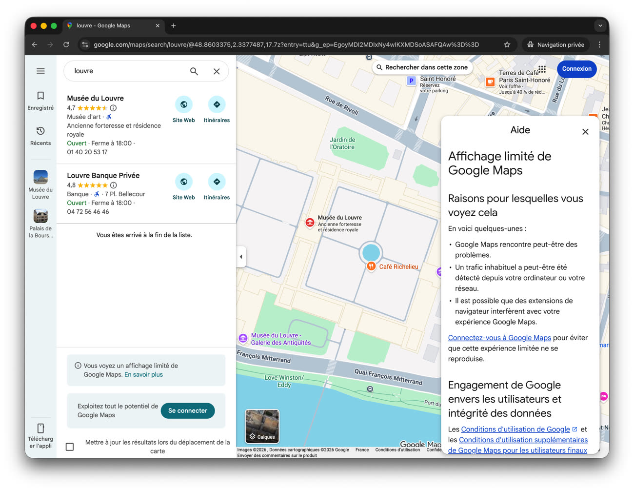Open the Récents history panel
The width and height of the screenshot is (634, 491).
pyautogui.click(x=40, y=136)
